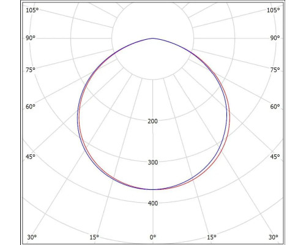
Task: Select the left 60° angle label
Action: point(31,107)
